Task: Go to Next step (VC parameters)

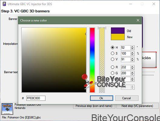Action: point(137,106)
